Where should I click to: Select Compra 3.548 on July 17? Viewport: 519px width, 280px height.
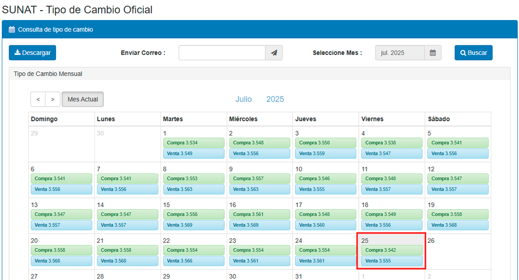[x=326, y=214]
